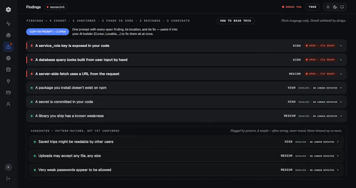The width and height of the screenshot is (356, 188).
Task: Click RESOLVED status on secret committed row
Action: coord(318,102)
